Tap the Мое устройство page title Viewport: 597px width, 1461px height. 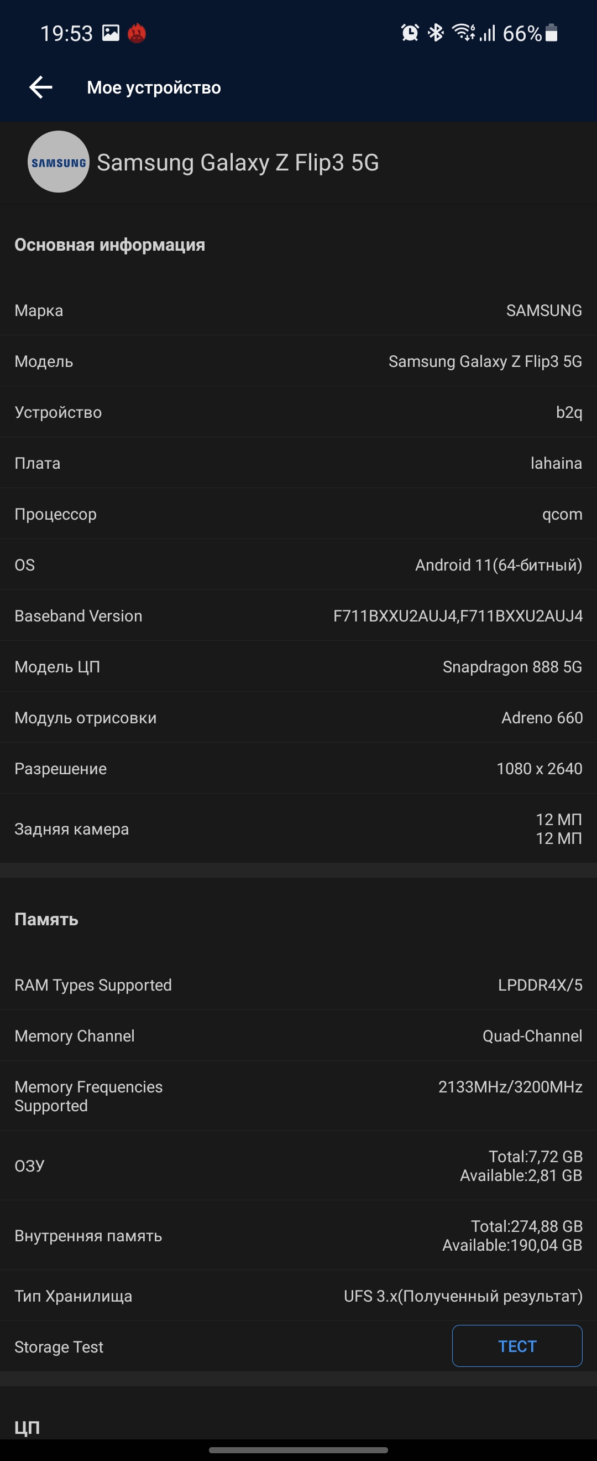pos(154,87)
